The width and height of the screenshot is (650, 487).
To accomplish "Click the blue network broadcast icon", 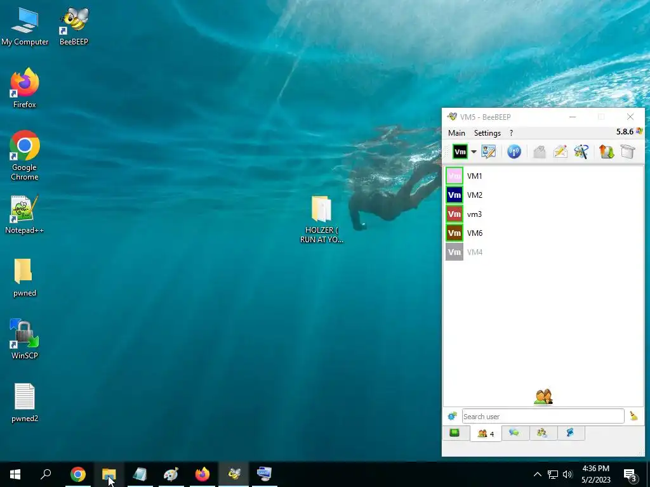I will (x=514, y=152).
